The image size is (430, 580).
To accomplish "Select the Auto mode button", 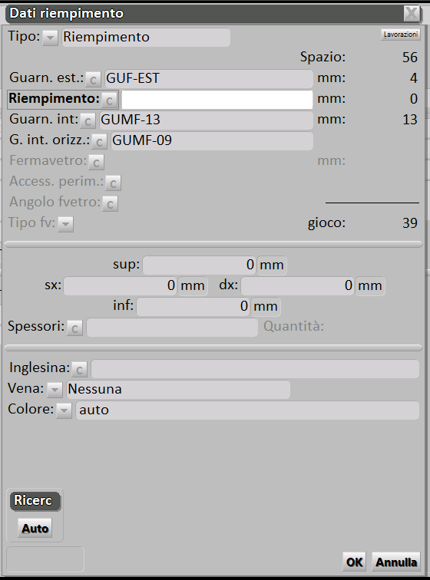I will (35, 528).
